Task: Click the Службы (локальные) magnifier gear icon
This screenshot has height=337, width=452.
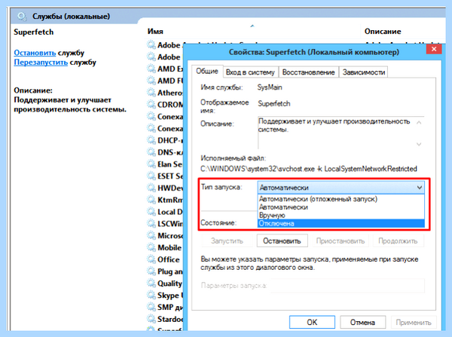Action: click(22, 16)
